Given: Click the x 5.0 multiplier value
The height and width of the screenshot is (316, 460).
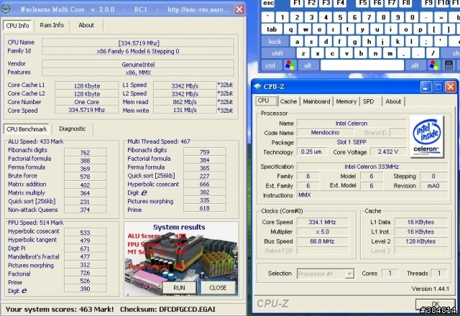Looking at the screenshot, I should click(322, 231).
